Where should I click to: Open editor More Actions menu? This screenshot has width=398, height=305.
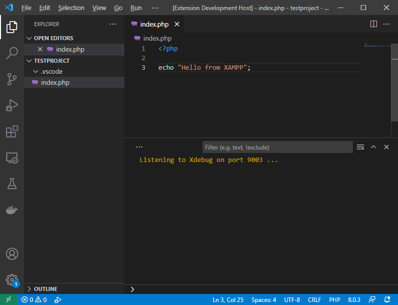coord(386,24)
